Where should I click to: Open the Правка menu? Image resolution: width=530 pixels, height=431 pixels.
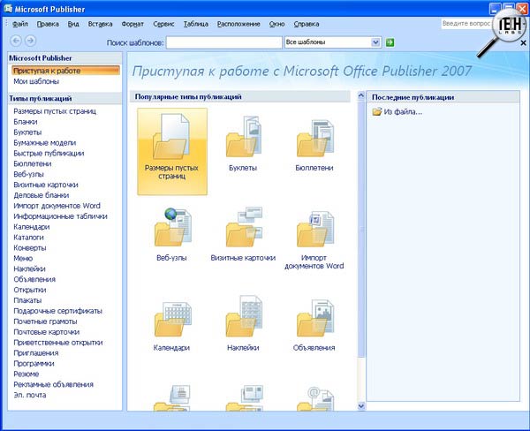[x=48, y=24]
